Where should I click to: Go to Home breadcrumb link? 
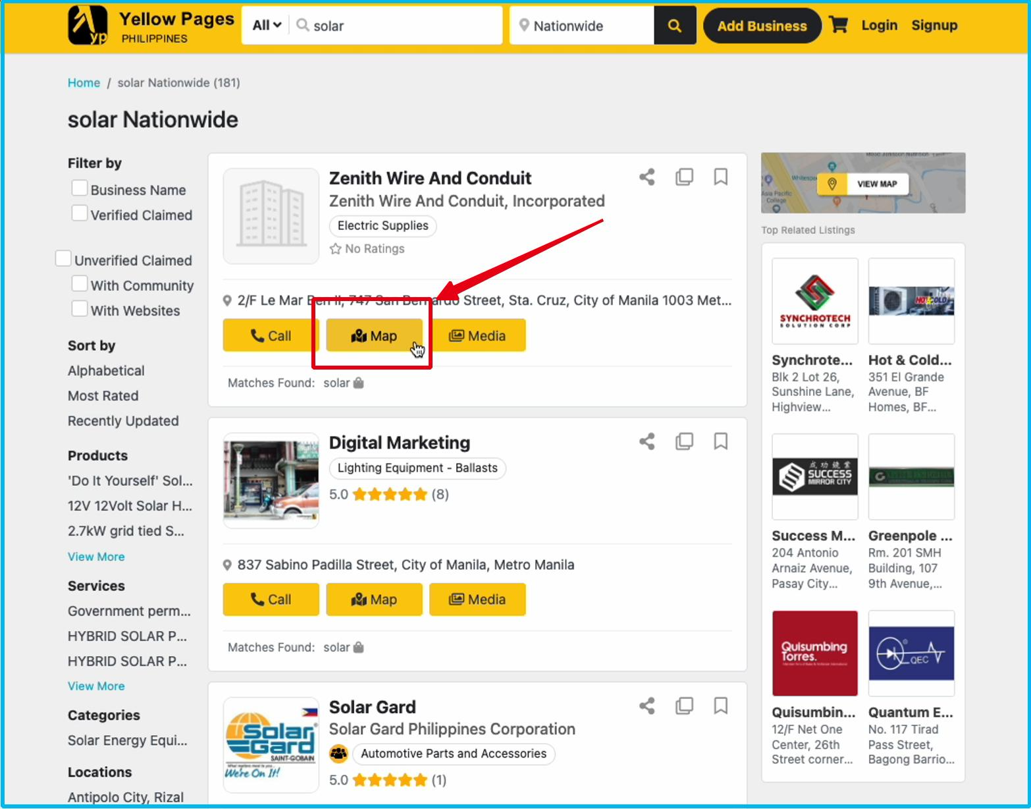(84, 82)
